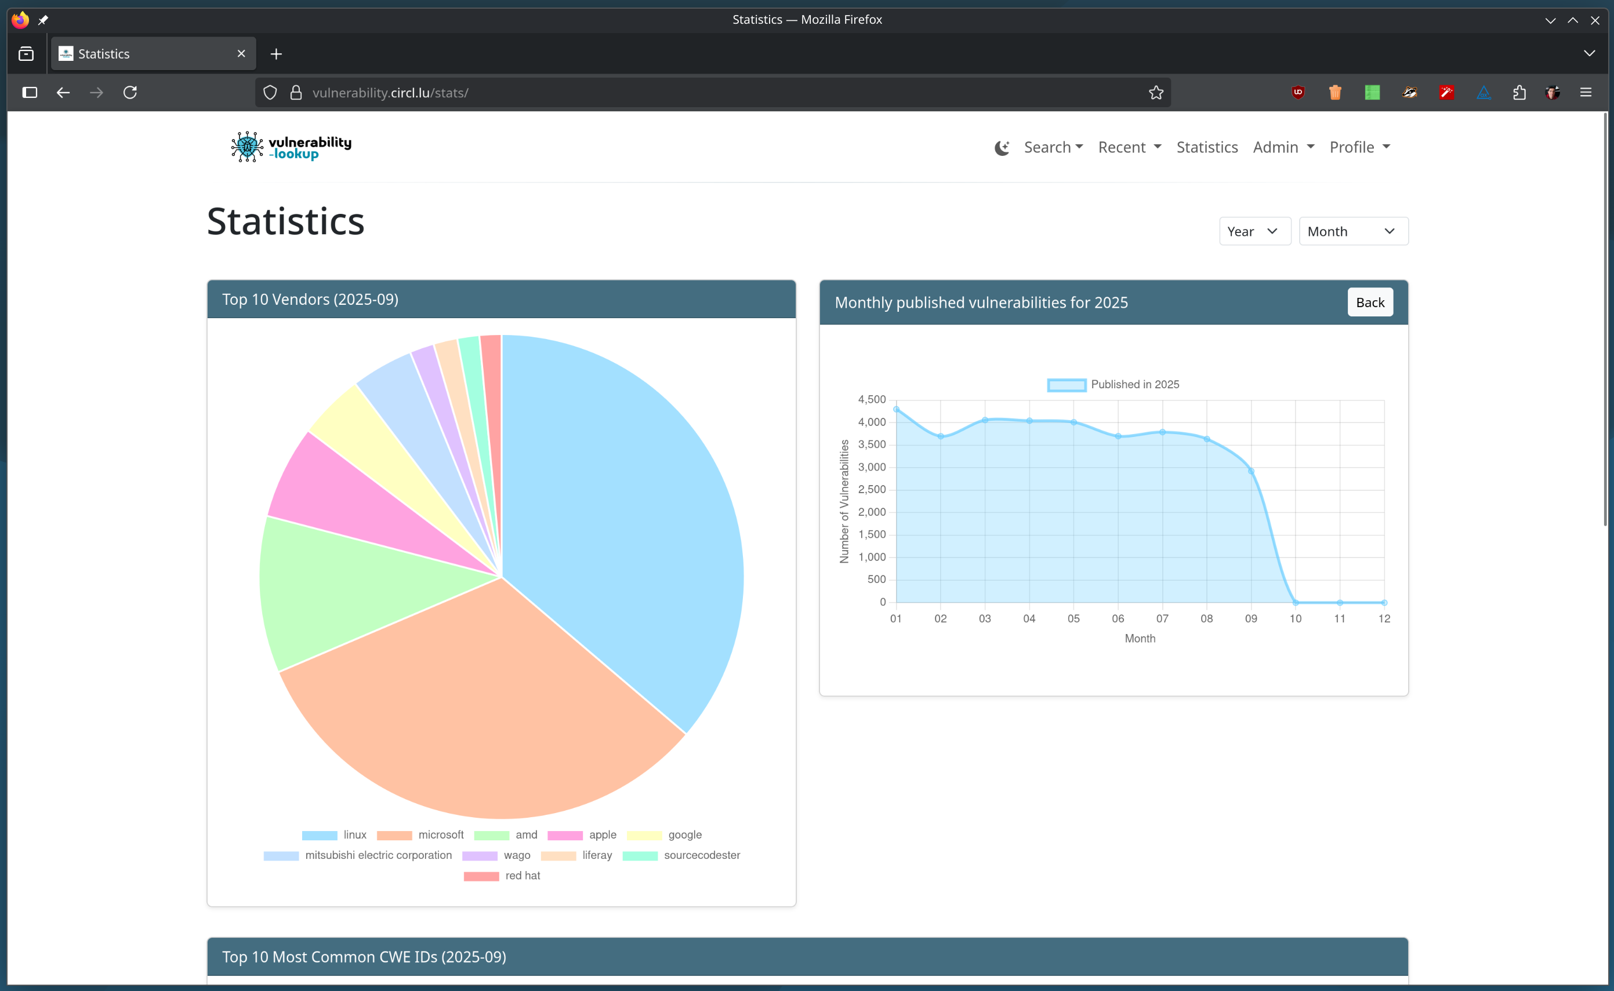The width and height of the screenshot is (1614, 991).
Task: Hide the linux slice via legend swatch
Action: pos(320,835)
